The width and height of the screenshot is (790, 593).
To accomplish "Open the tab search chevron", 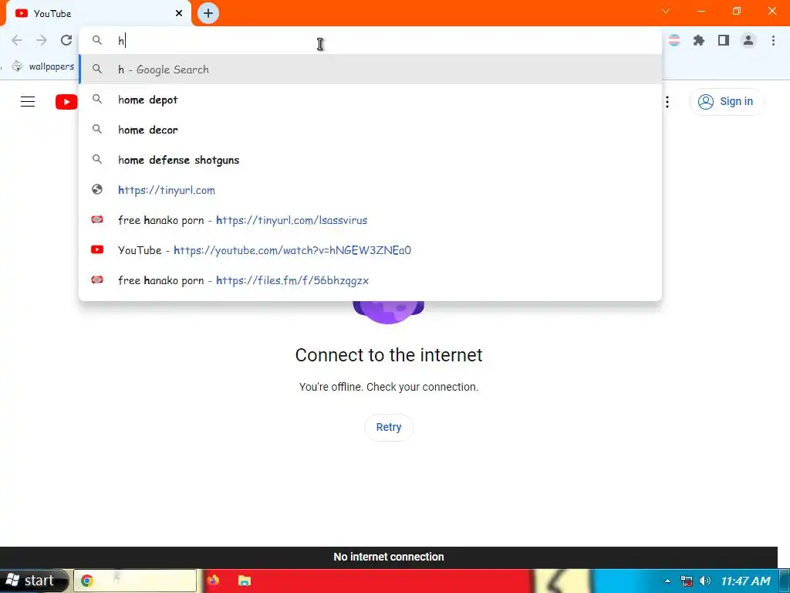I will [666, 11].
